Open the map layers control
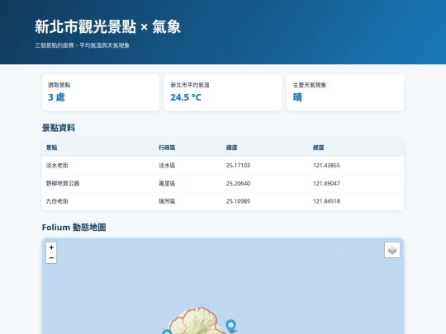This screenshot has width=446, height=334. coord(392,250)
